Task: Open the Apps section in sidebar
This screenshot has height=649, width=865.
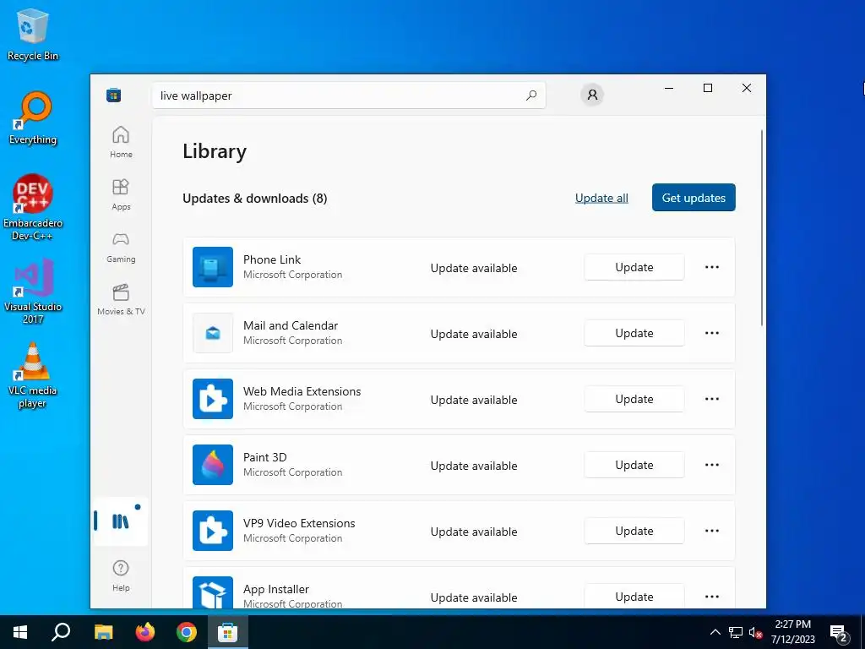Action: 121,194
